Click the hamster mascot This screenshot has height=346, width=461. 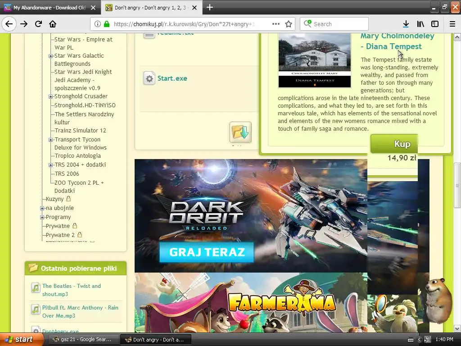tap(438, 300)
